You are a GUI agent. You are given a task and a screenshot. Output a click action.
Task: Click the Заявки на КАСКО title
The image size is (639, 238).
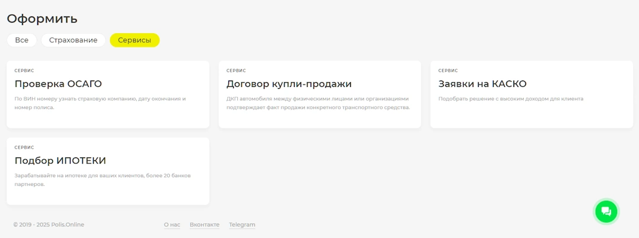tap(482, 84)
